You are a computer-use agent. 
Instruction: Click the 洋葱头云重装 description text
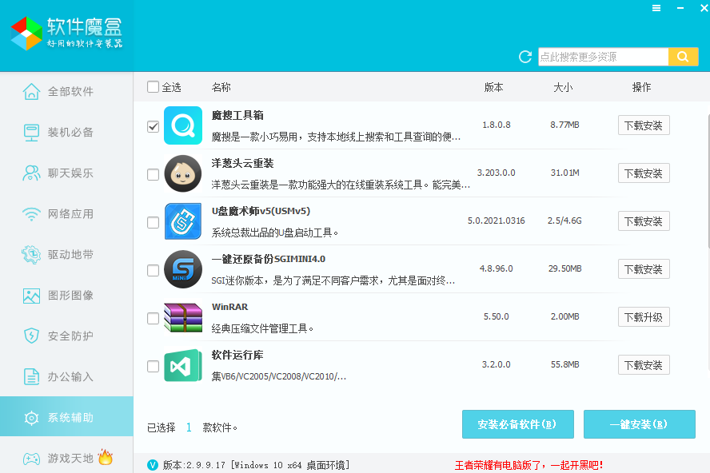click(341, 185)
